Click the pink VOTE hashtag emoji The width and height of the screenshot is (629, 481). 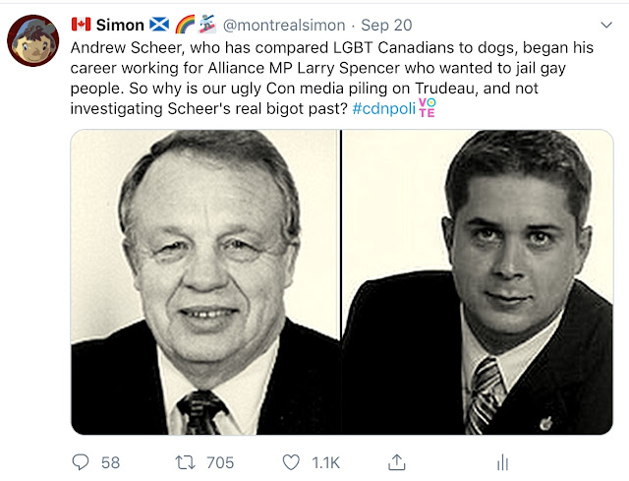[427, 106]
